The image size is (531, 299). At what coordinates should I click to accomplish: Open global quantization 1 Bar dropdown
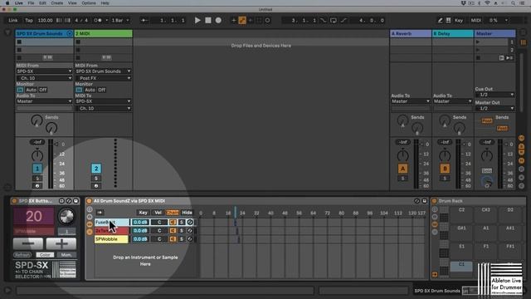click(120, 20)
